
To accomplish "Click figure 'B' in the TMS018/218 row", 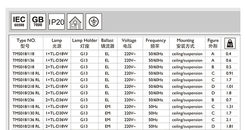I will click(213, 67).
